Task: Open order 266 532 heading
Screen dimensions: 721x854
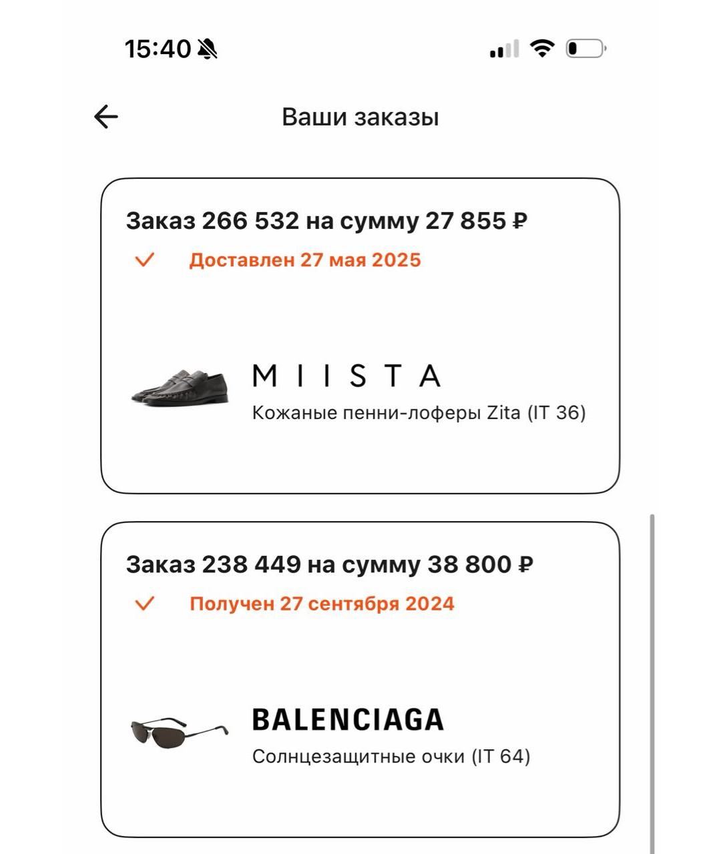Action: coord(326,221)
